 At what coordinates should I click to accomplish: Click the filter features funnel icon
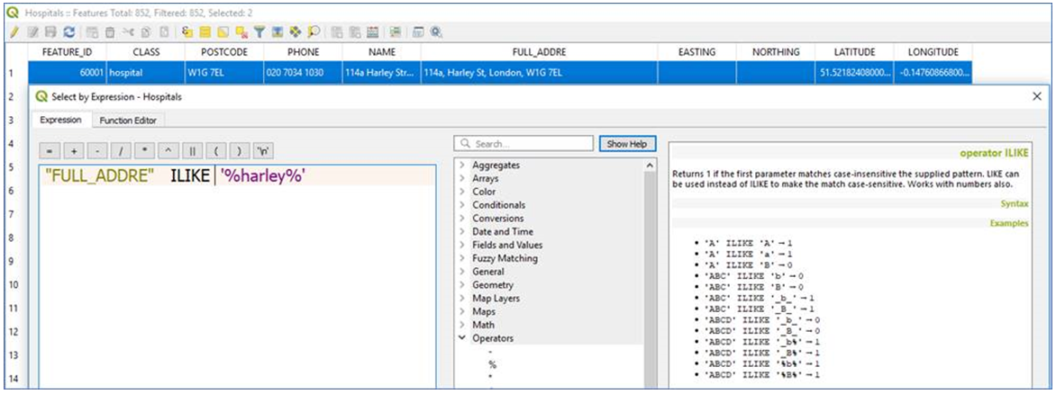[259, 31]
